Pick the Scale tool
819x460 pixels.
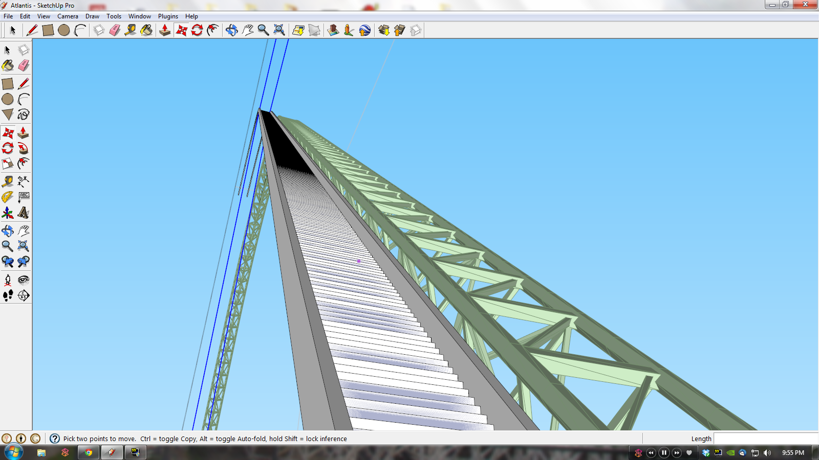8,164
